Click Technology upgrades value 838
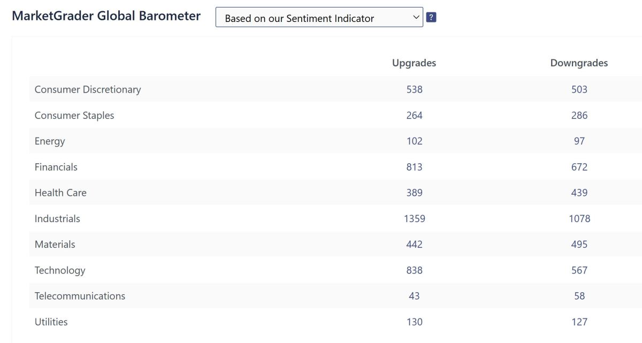 pyautogui.click(x=414, y=270)
